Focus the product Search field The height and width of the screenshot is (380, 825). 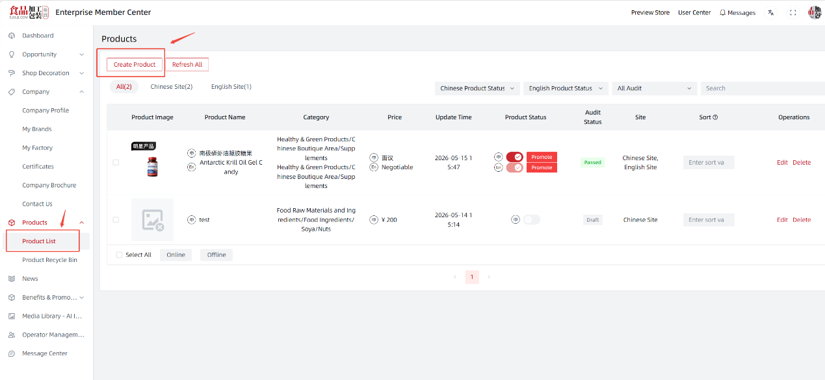pyautogui.click(x=763, y=88)
